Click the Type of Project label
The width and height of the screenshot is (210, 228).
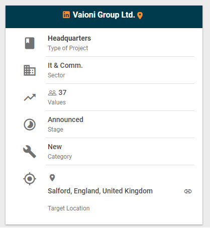pyautogui.click(x=68, y=48)
